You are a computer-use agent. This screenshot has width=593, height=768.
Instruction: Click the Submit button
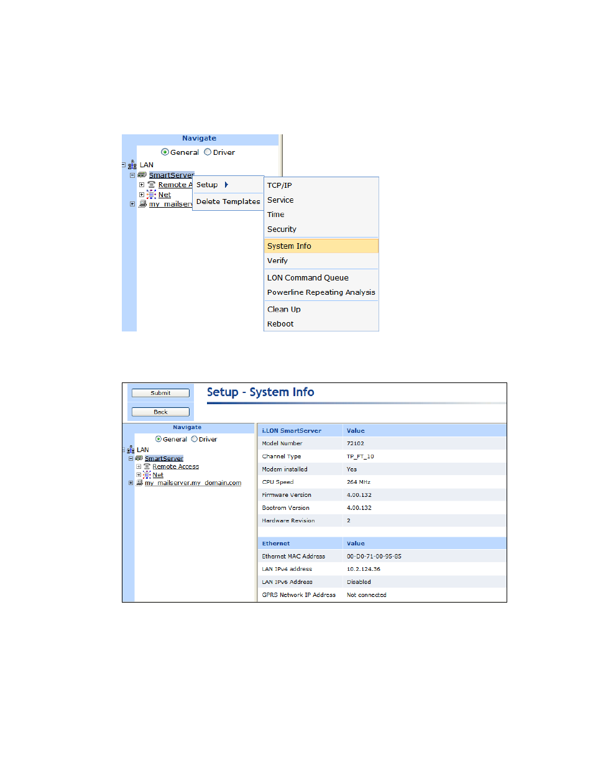[x=160, y=393]
